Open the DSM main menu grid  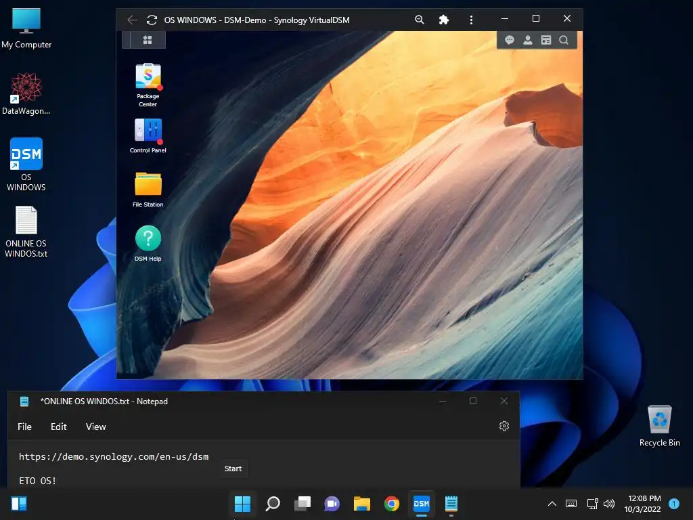click(148, 40)
